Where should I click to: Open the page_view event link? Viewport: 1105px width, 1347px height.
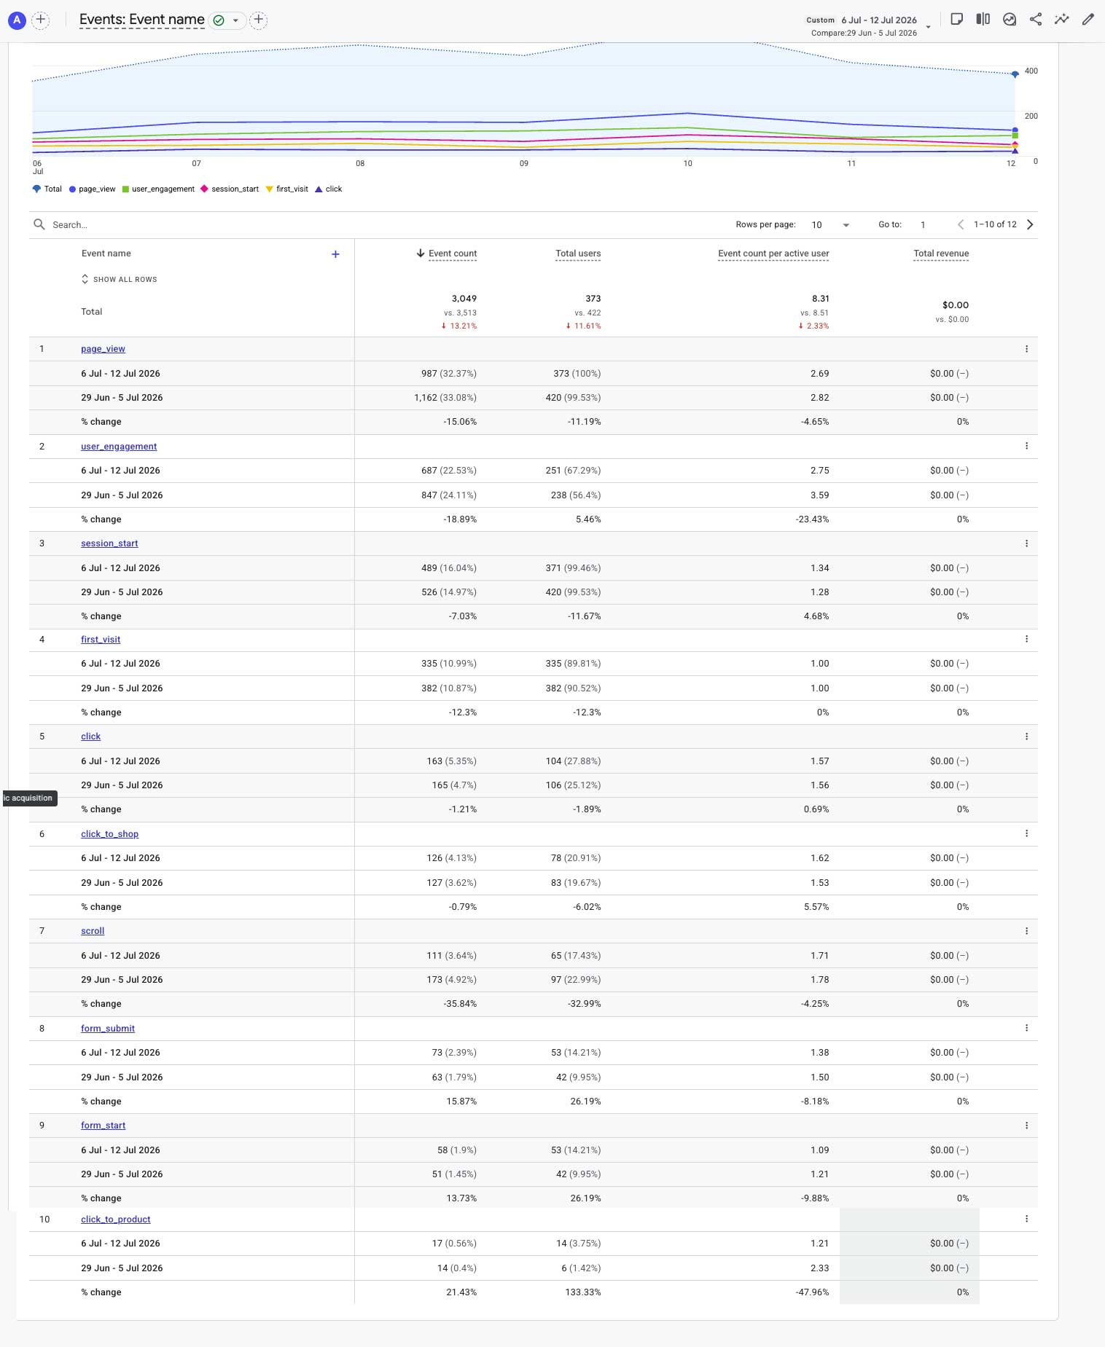pos(103,349)
